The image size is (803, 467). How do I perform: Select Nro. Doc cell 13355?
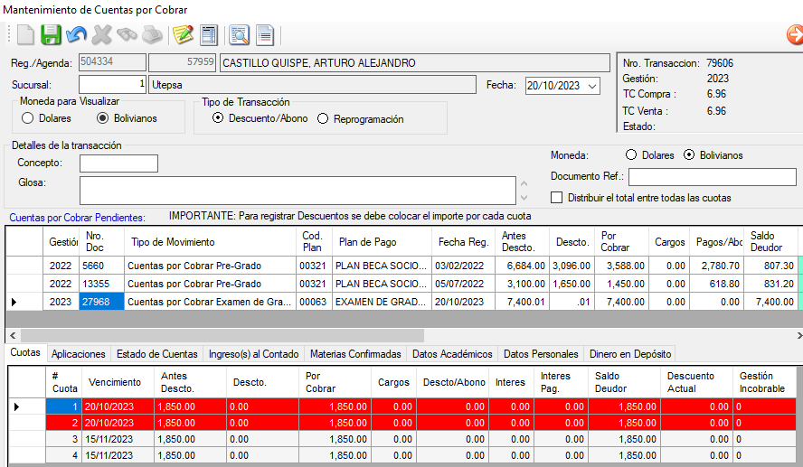[101, 284]
